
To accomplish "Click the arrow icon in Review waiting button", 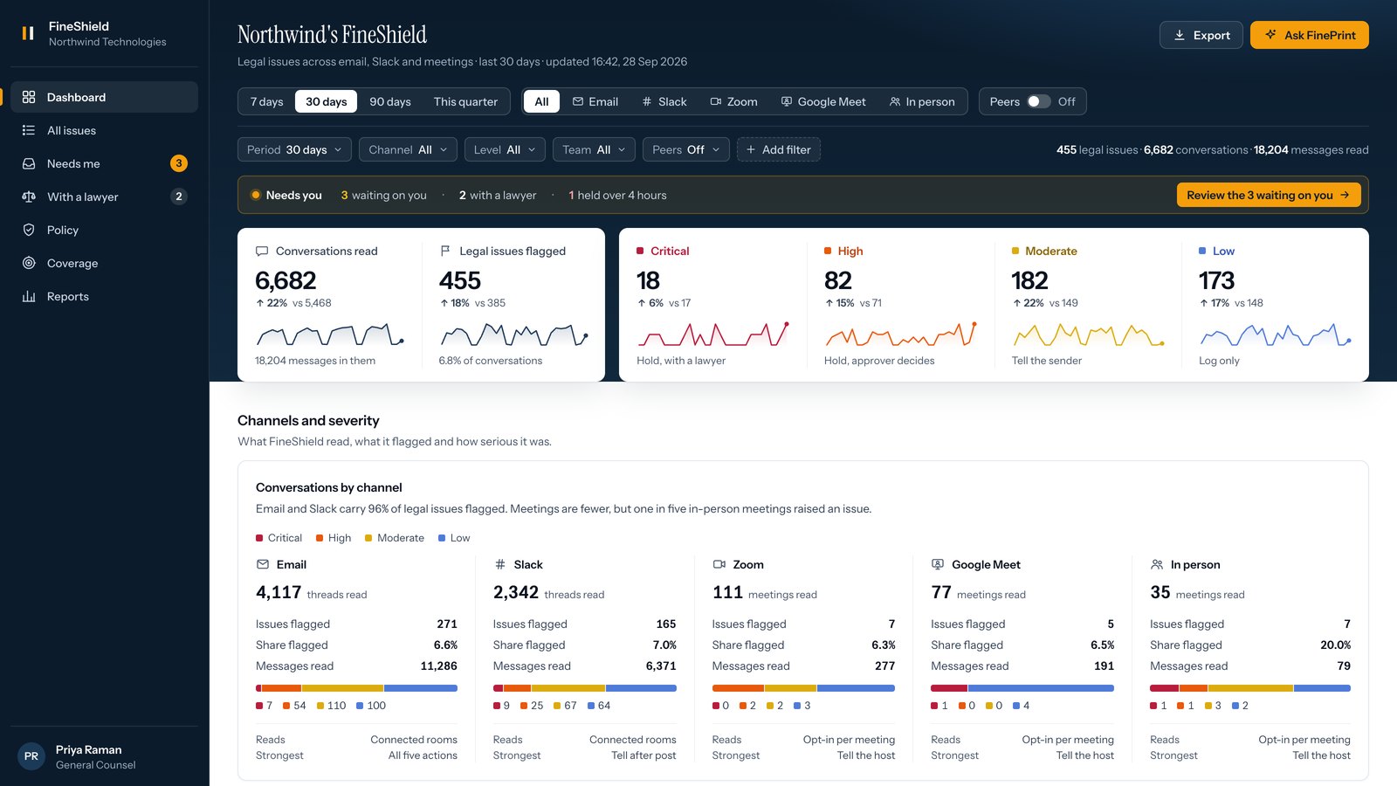I will pos(1345,195).
